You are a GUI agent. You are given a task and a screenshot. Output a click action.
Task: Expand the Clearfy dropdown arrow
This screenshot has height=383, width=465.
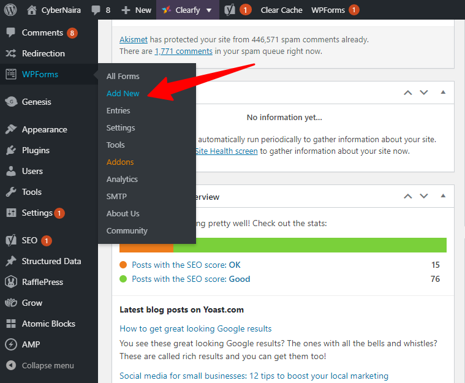(209, 10)
